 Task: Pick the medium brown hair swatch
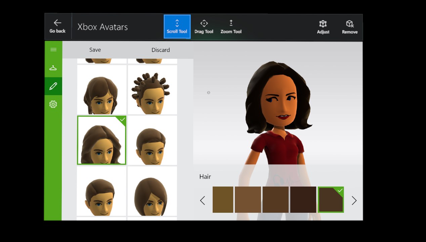[275, 200]
